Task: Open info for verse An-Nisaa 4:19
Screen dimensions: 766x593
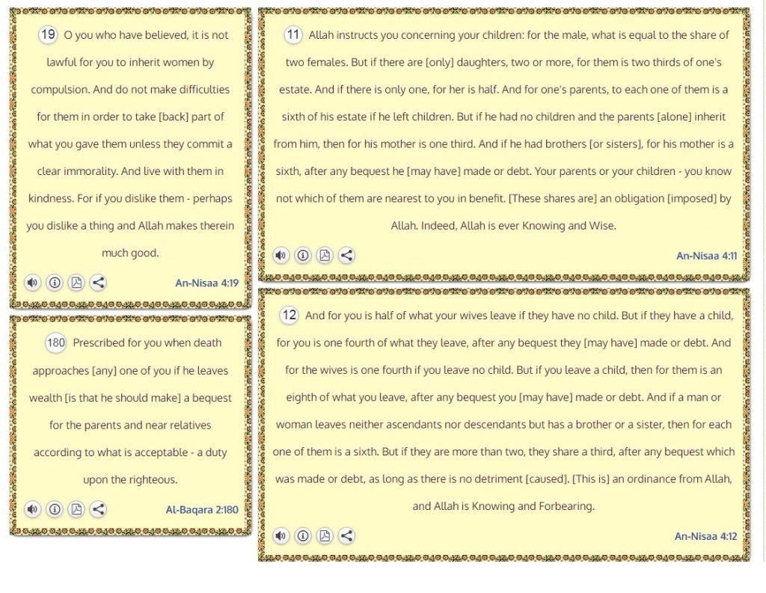Action: pyautogui.click(x=54, y=283)
